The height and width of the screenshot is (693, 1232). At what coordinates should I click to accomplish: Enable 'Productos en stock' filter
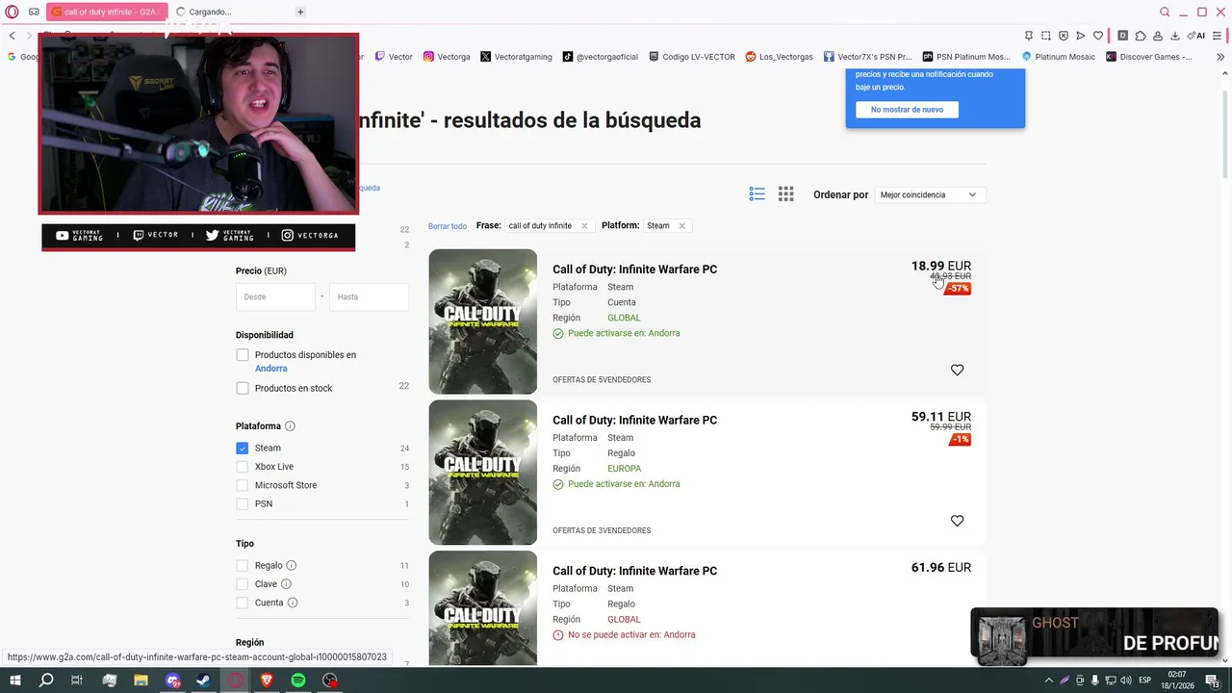pos(243,389)
